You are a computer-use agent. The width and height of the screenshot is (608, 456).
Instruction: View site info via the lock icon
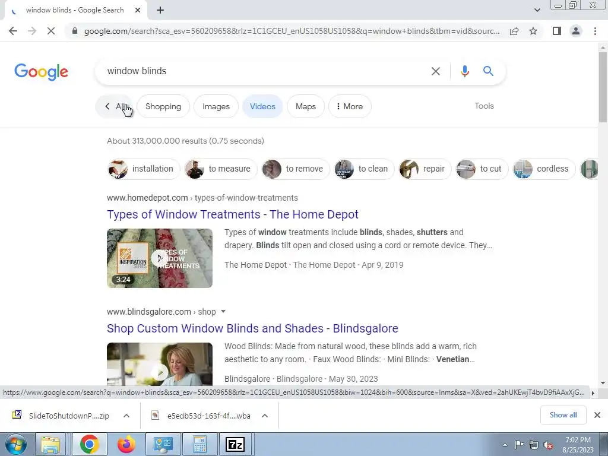point(75,31)
